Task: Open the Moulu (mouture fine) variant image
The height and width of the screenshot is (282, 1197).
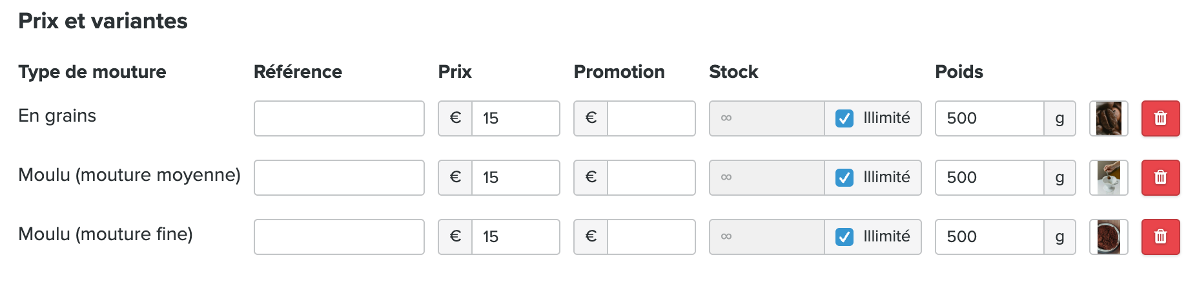Action: 1109,237
